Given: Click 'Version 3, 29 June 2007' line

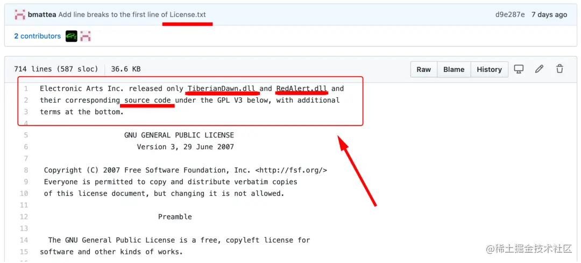Looking at the screenshot, I should [x=185, y=147].
